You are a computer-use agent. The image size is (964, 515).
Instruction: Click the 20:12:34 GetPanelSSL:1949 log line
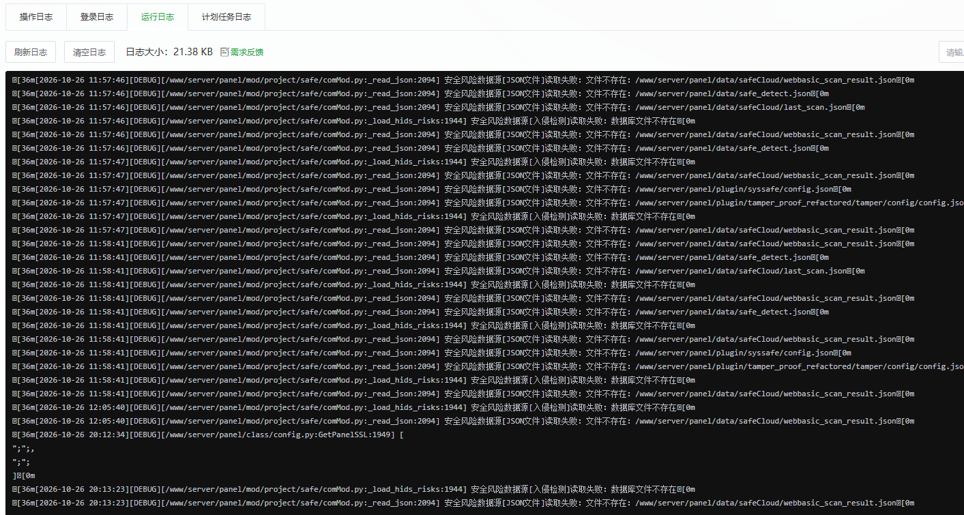(208, 435)
